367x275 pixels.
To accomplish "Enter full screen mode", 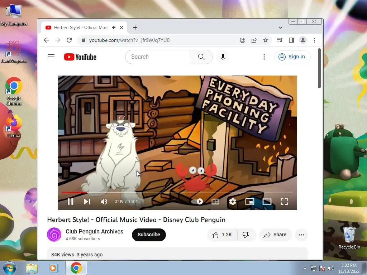I will click(x=284, y=201).
